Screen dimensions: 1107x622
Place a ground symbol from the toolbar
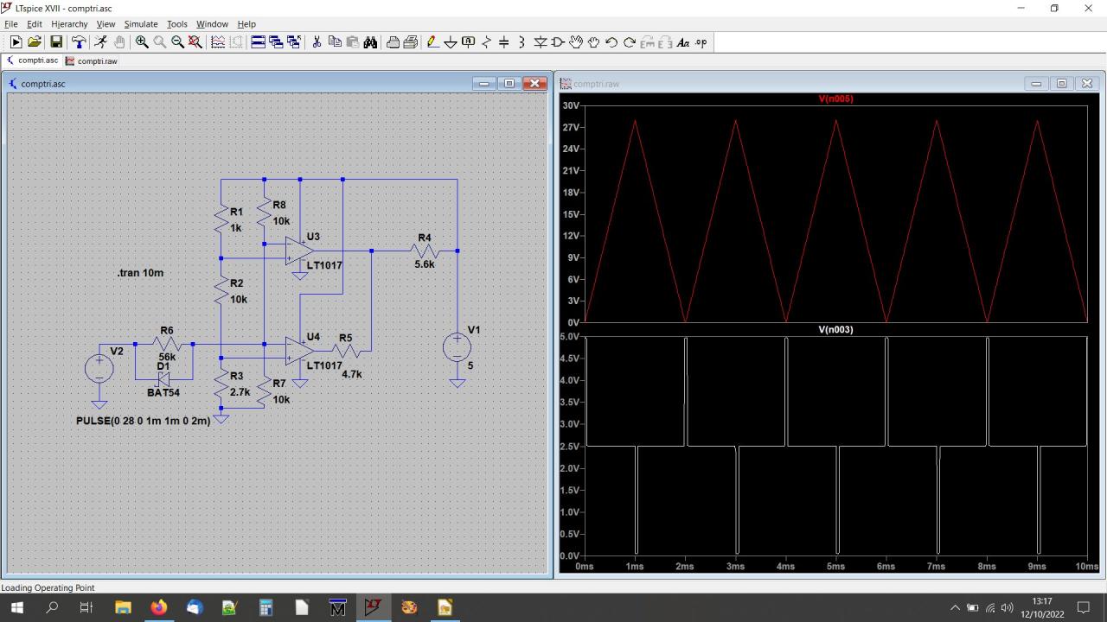pyautogui.click(x=450, y=42)
